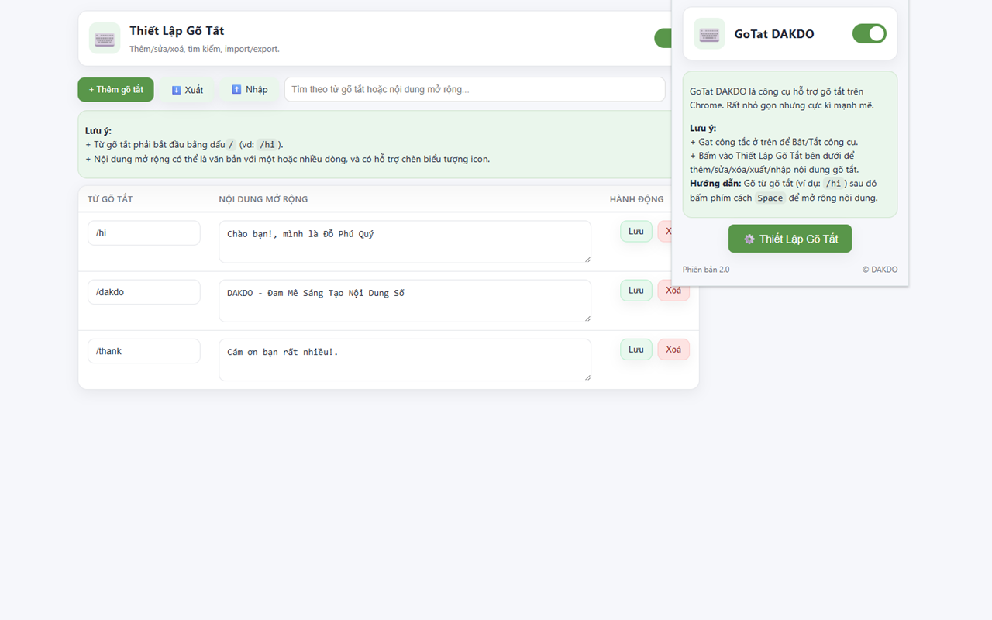Save the /dakdo row with Lưu
This screenshot has width=992, height=620.
pyautogui.click(x=636, y=291)
